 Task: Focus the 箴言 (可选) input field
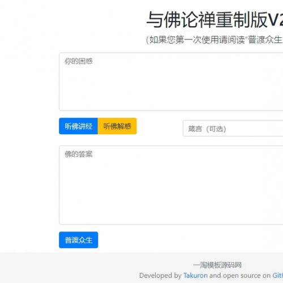point(233,128)
